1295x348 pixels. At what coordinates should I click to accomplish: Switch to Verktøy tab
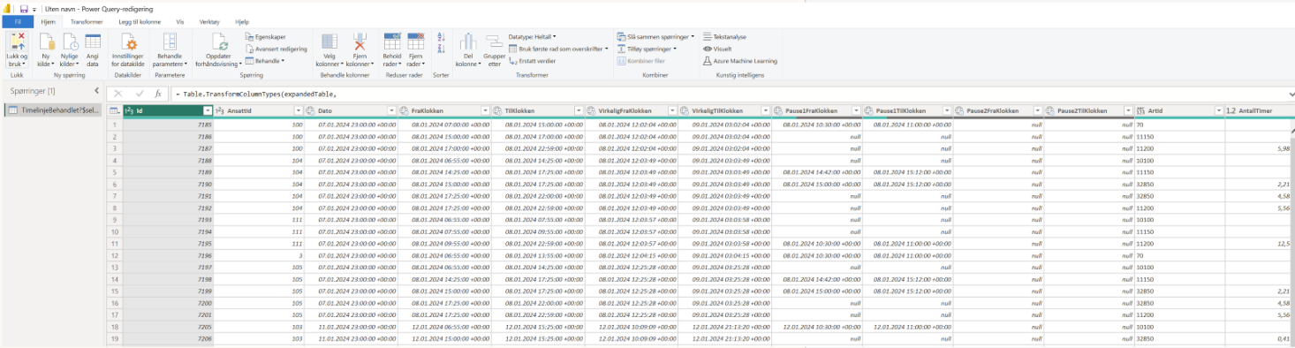click(x=210, y=21)
